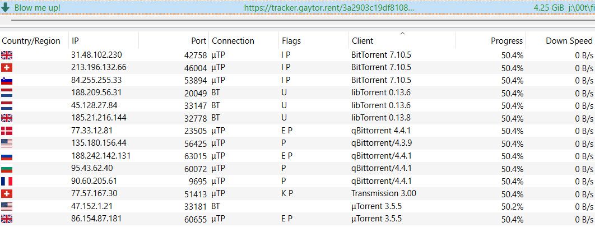Open the tracker.gaytor.rent tracker URL
Image resolution: width=595 pixels, height=227 pixels.
tap(329, 8)
